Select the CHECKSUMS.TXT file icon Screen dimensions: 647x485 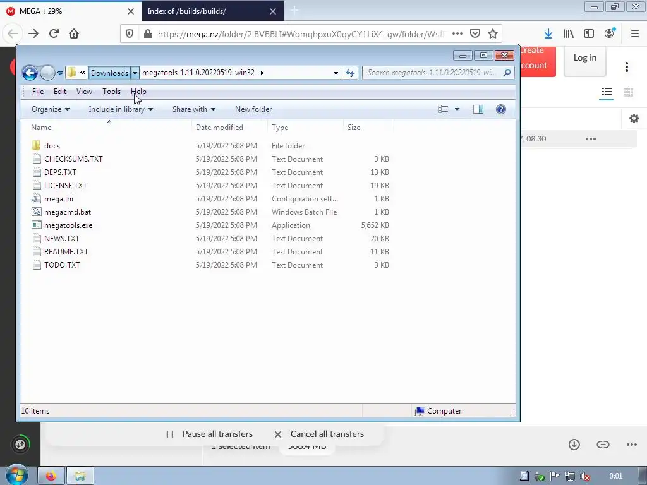36,159
